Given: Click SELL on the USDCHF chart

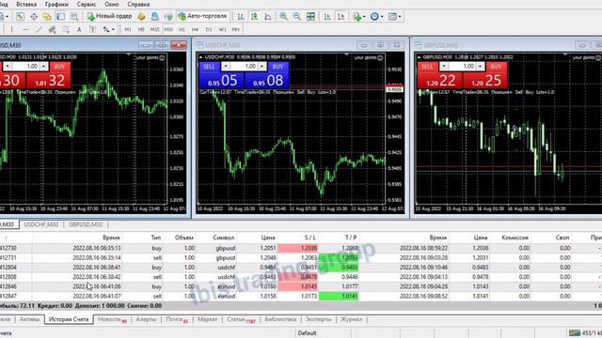Looking at the screenshot, I should pos(209,67).
